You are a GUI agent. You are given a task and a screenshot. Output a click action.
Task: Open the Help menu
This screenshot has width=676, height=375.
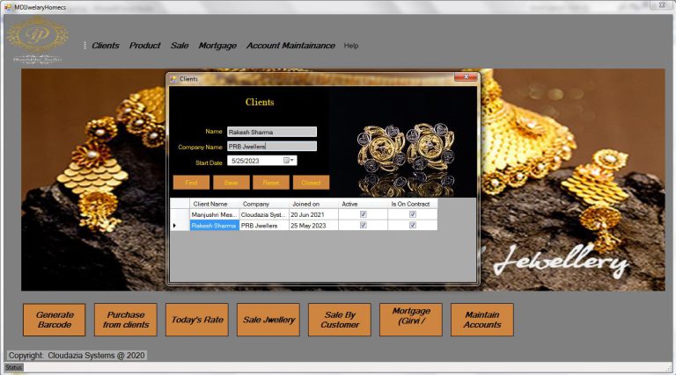(351, 46)
